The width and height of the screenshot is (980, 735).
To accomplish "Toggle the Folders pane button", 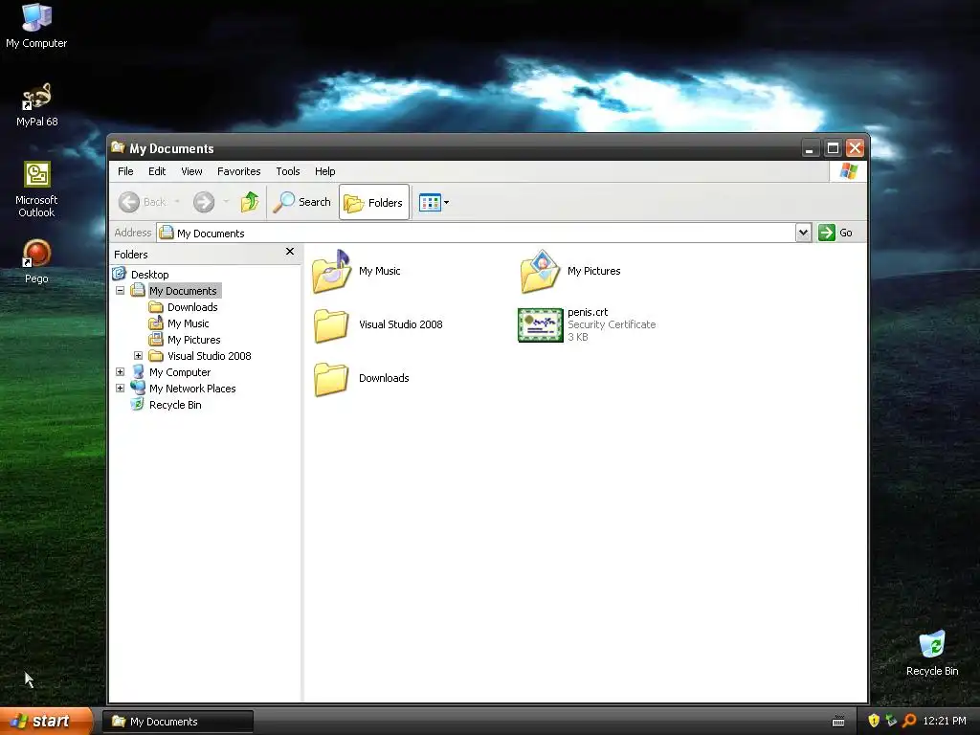I will point(374,202).
